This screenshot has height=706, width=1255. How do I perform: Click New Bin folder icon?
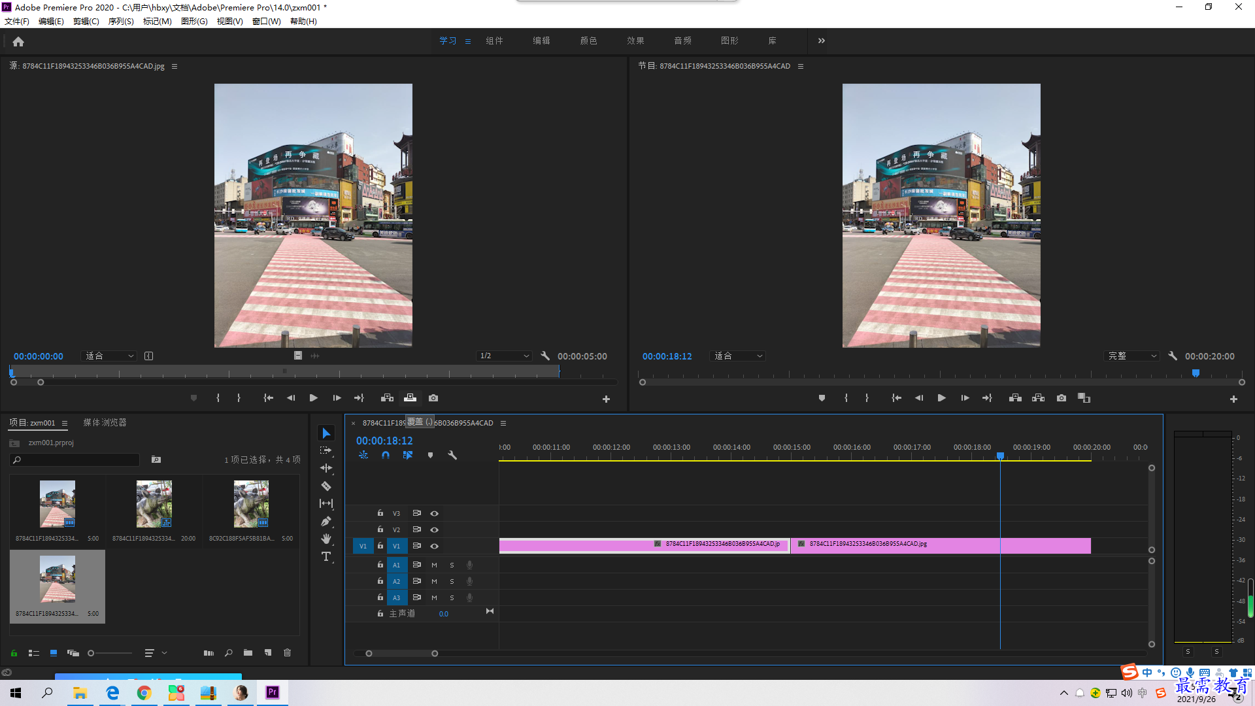tap(248, 652)
